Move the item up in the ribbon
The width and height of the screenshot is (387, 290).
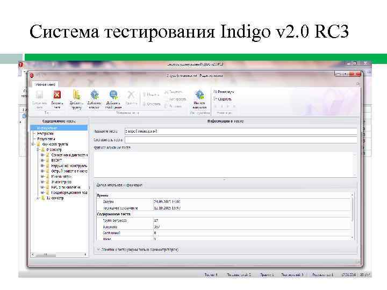tap(151, 95)
